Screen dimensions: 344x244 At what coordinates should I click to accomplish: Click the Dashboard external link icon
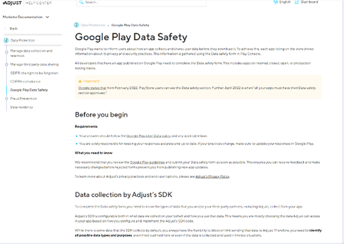click(x=297, y=2)
